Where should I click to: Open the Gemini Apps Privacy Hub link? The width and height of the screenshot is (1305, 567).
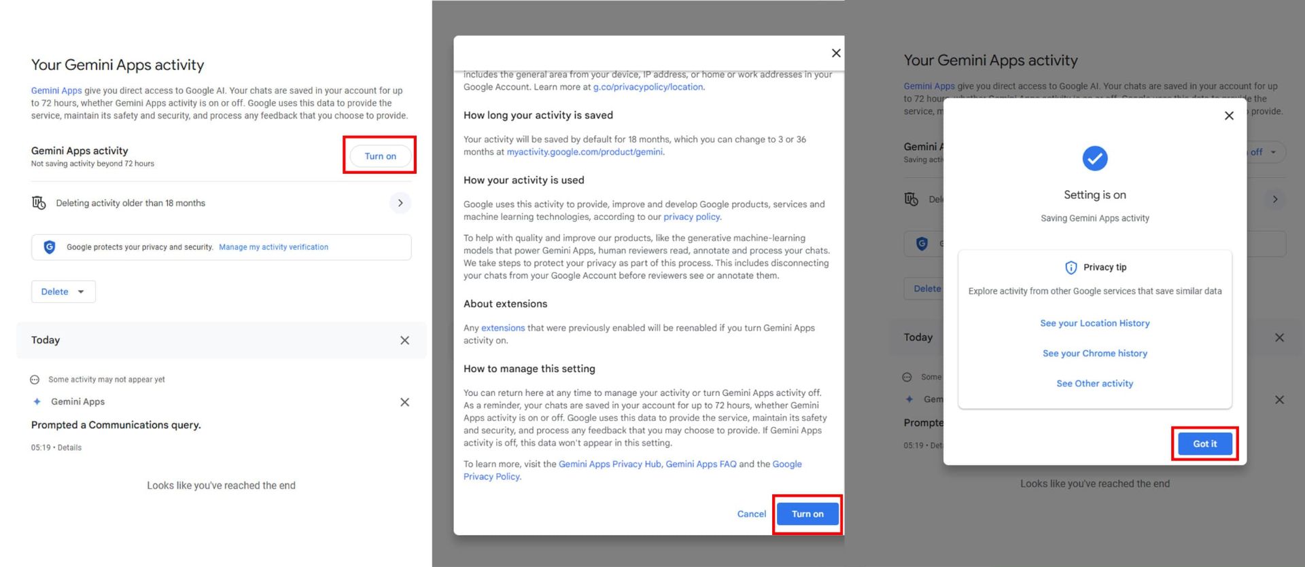(609, 464)
